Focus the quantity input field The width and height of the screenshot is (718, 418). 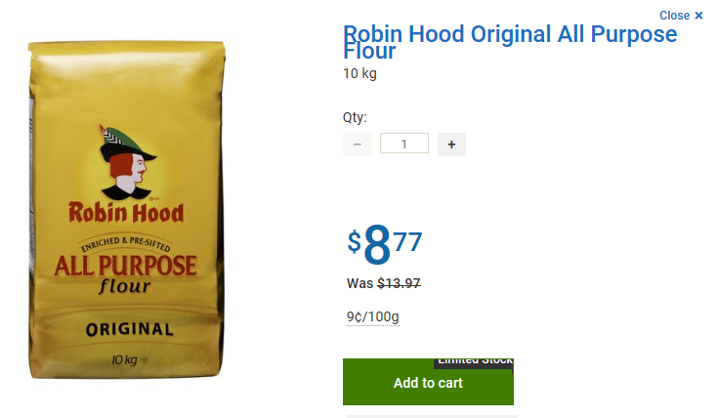coord(404,144)
